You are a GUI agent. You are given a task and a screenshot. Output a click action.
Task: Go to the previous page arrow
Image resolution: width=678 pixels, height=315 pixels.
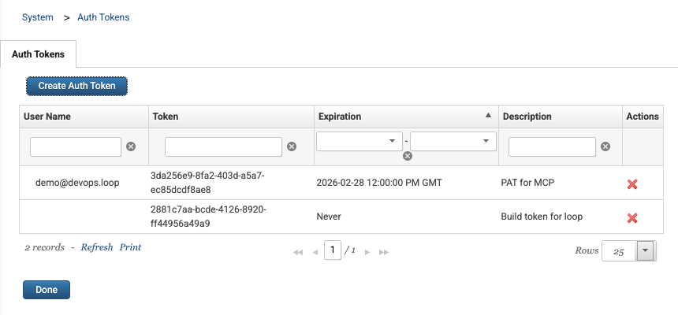click(x=315, y=252)
